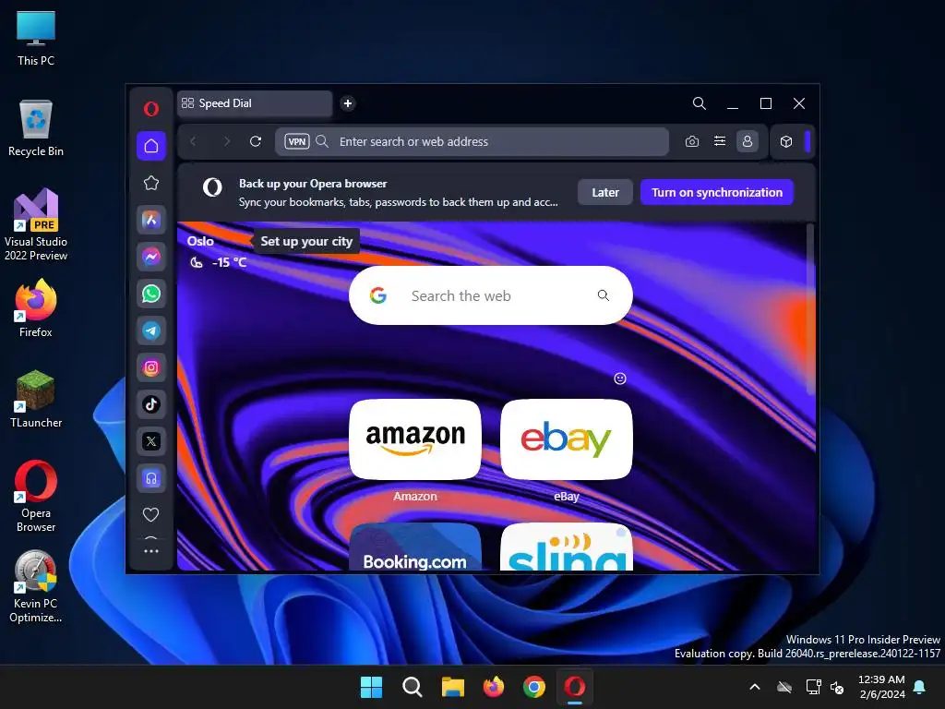Open the Amazon speed dial tile
This screenshot has width=945, height=709.
(415, 439)
